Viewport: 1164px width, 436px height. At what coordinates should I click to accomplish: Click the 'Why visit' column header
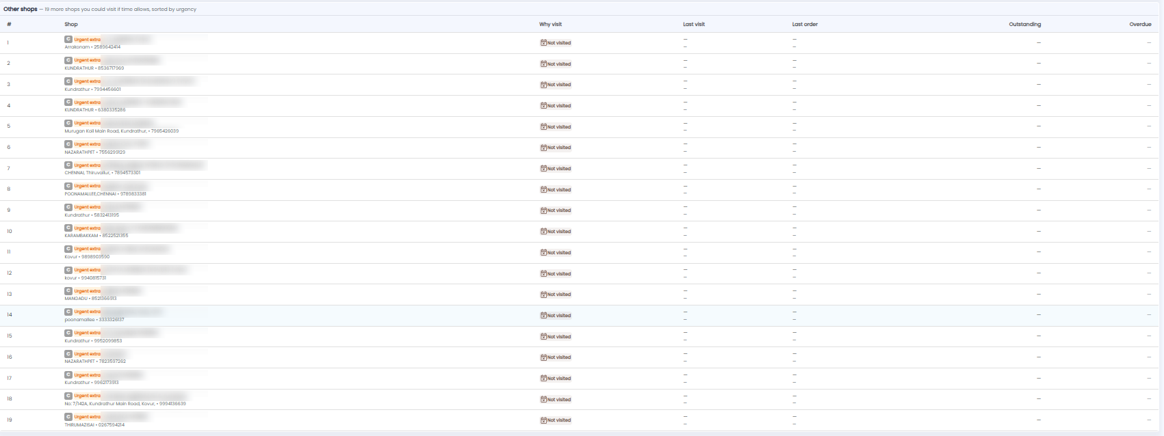[x=550, y=24]
